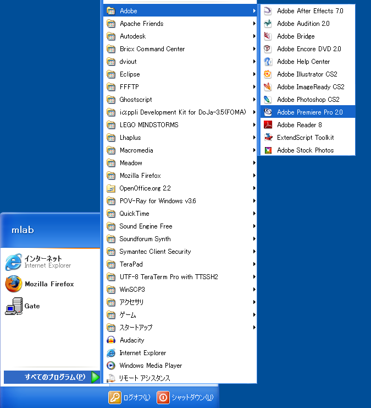Expand the Autodesk submenu arrow
The height and width of the screenshot is (408, 371).
pyautogui.click(x=254, y=36)
